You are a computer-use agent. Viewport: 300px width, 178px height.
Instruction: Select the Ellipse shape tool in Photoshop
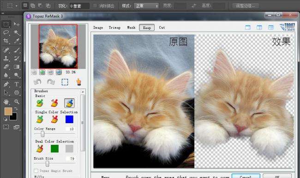[17, 93]
